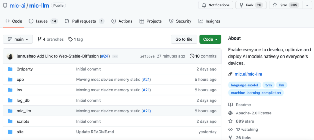Open the green Code dropdown button
This screenshot has width=314, height=140.
[210, 39]
